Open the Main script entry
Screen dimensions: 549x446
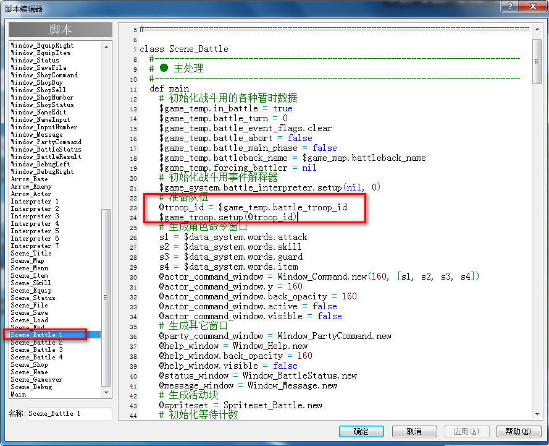[18, 394]
